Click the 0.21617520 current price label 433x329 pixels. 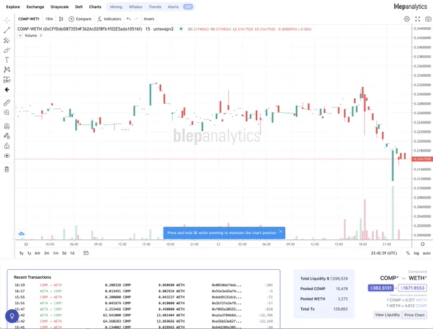(x=422, y=159)
